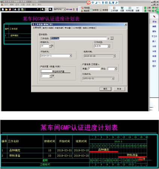Click the 取消 button
Image resolution: width=159 pixels, height=169 pixels.
point(119,89)
